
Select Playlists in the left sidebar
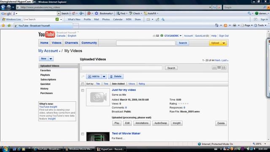[x=45, y=75]
